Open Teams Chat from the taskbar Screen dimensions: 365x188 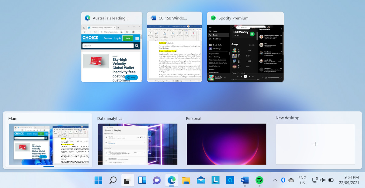coord(157,180)
